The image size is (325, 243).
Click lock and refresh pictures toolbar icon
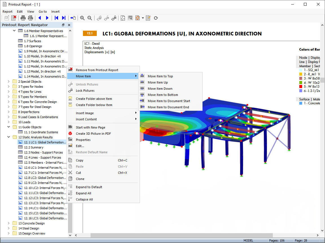pos(114,18)
